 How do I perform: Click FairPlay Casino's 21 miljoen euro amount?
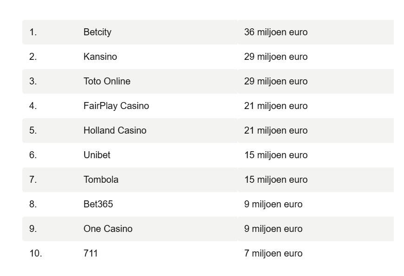[276, 106]
